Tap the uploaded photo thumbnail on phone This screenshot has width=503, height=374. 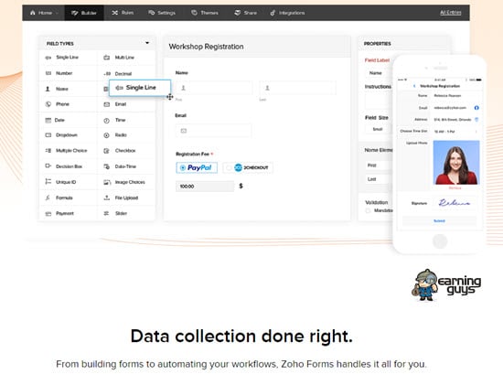456,163
